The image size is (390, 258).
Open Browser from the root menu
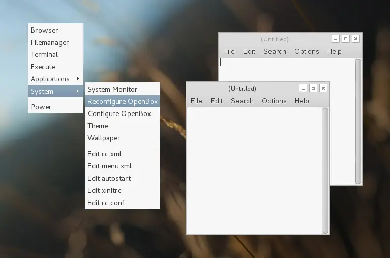(55, 30)
